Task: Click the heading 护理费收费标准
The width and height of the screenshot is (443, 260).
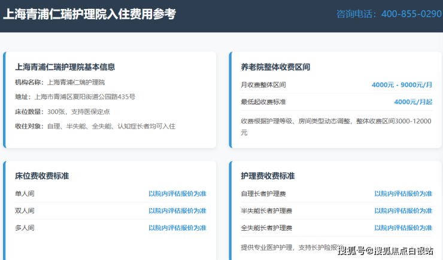Action: (268, 176)
